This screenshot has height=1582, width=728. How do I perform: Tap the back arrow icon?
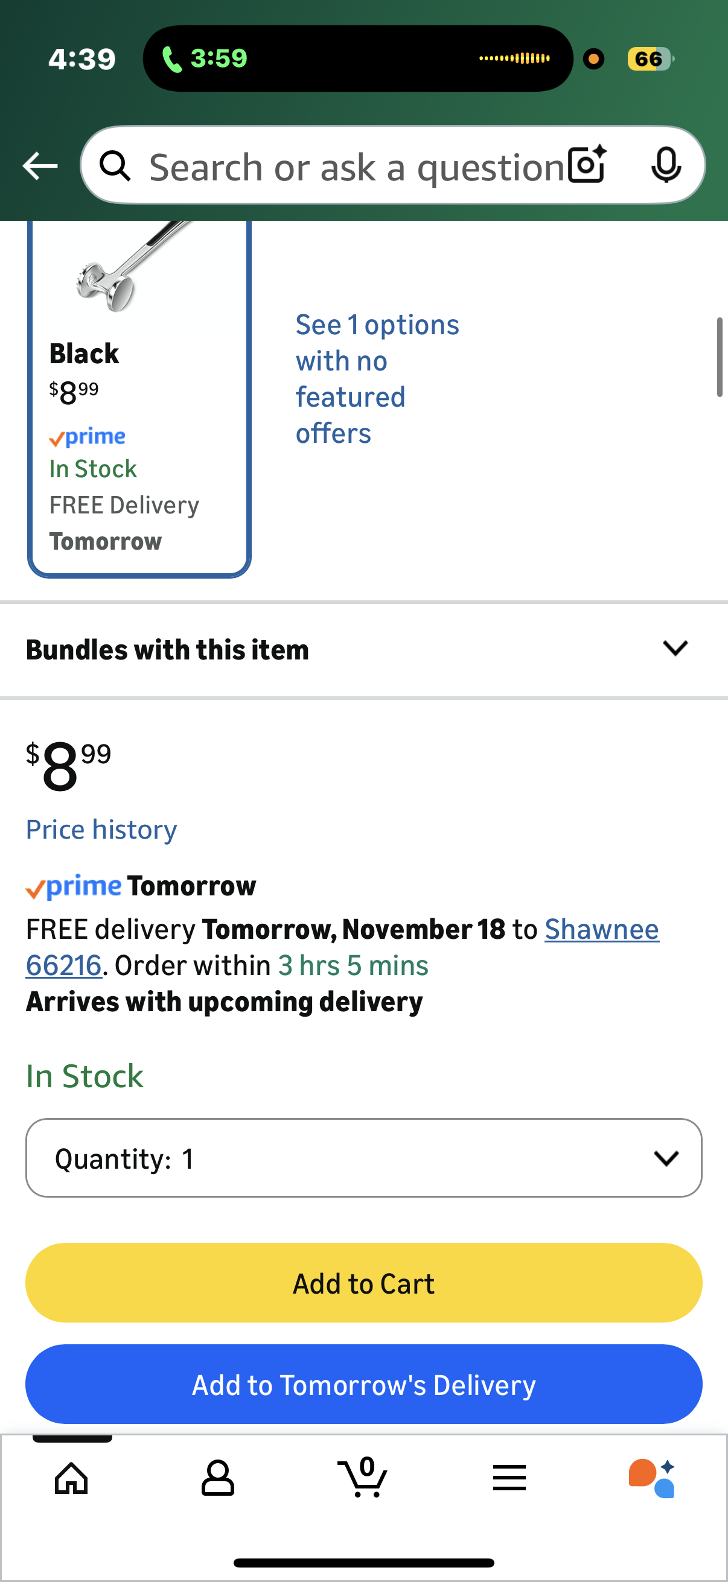click(40, 166)
